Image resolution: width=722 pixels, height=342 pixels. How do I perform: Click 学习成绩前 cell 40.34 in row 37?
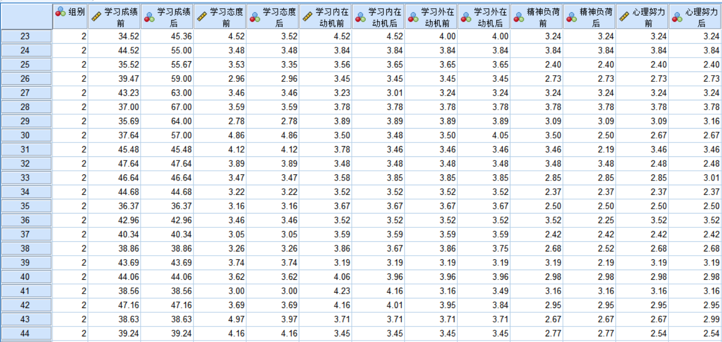pyautogui.click(x=114, y=235)
